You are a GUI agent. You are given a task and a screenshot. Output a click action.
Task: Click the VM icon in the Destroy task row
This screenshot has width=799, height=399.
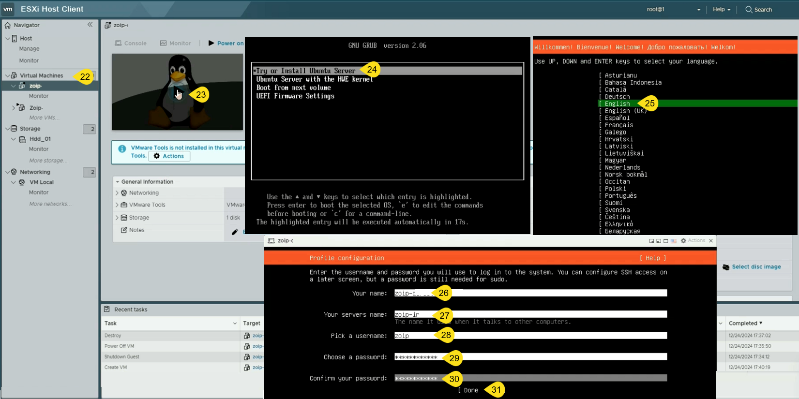(x=247, y=336)
